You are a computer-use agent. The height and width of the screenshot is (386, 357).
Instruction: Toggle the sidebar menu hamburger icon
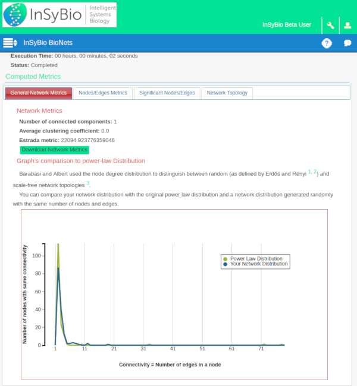(10, 43)
